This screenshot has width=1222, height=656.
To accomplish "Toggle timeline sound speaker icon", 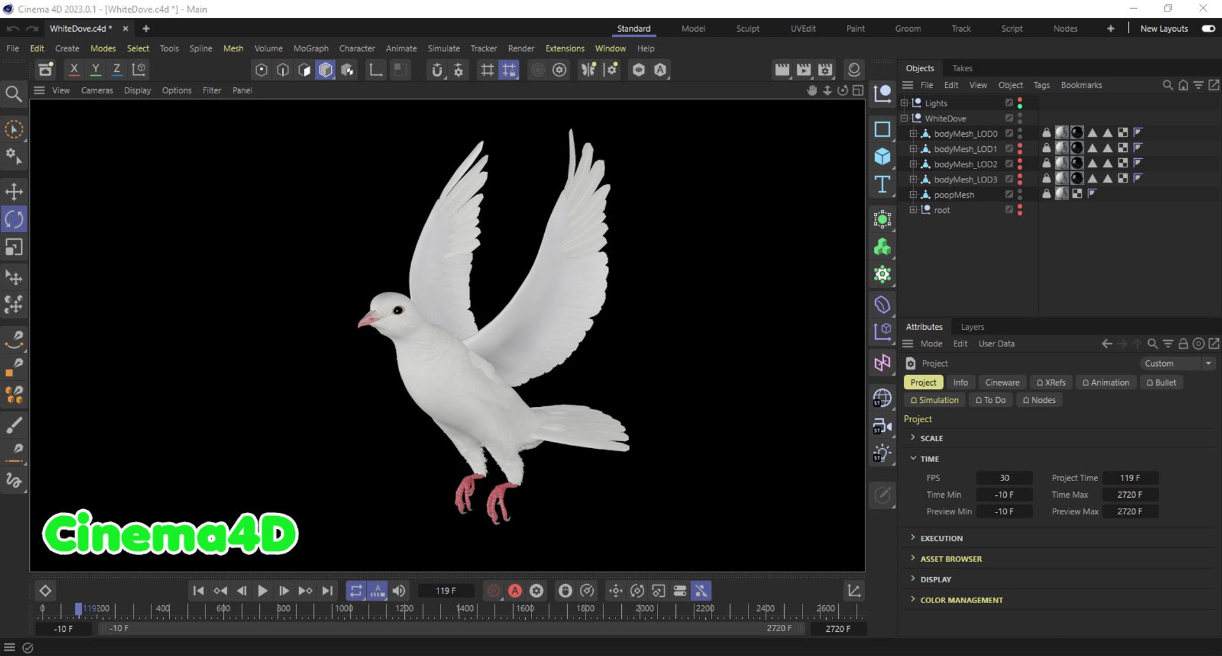I will [399, 591].
